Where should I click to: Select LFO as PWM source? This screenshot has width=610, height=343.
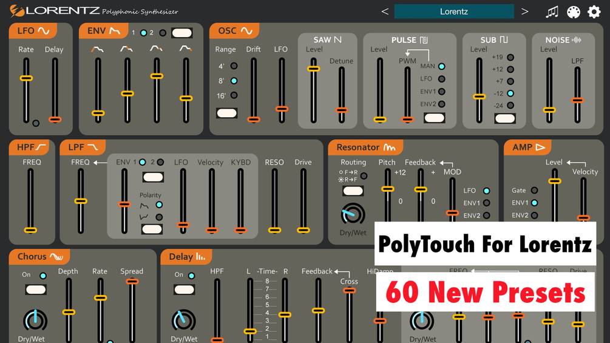[441, 79]
